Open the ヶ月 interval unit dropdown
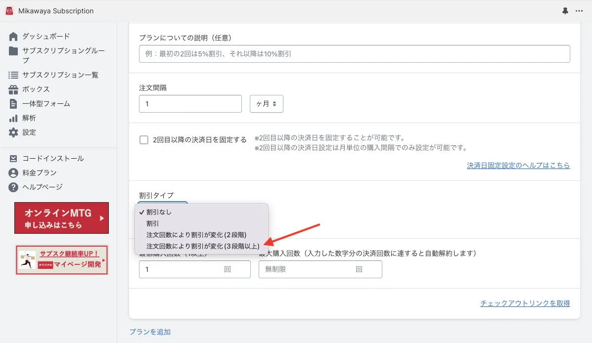 pos(267,104)
